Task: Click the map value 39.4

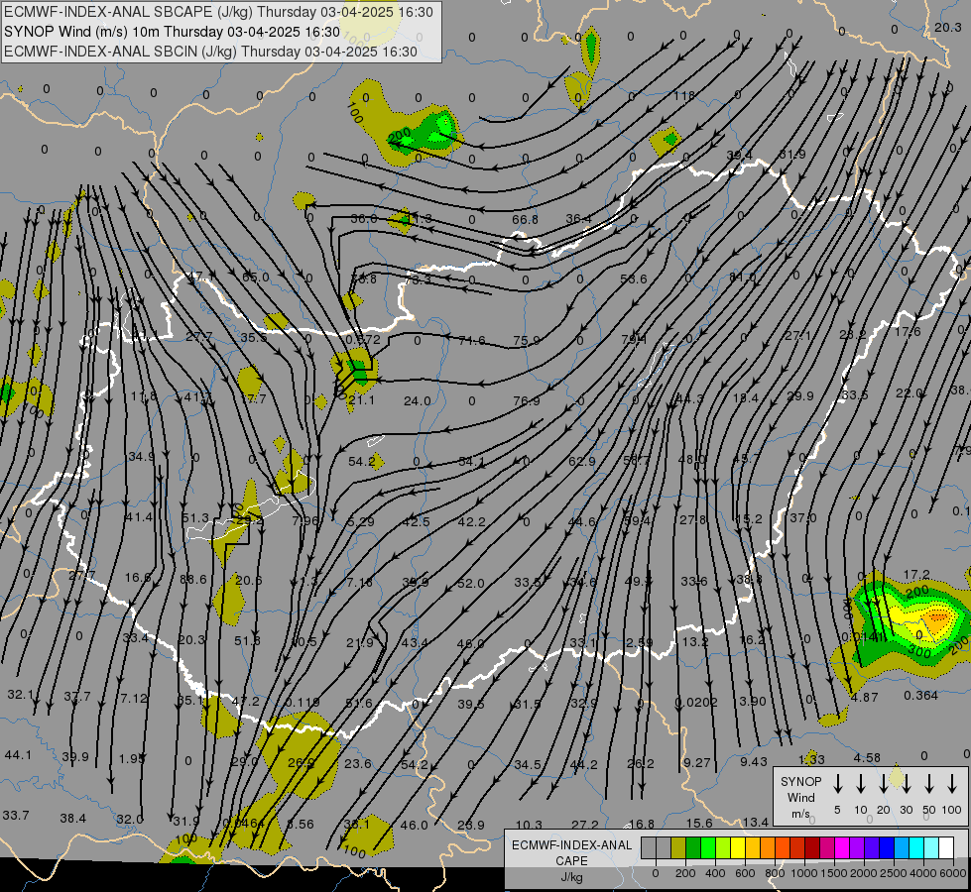Action: tap(739, 156)
